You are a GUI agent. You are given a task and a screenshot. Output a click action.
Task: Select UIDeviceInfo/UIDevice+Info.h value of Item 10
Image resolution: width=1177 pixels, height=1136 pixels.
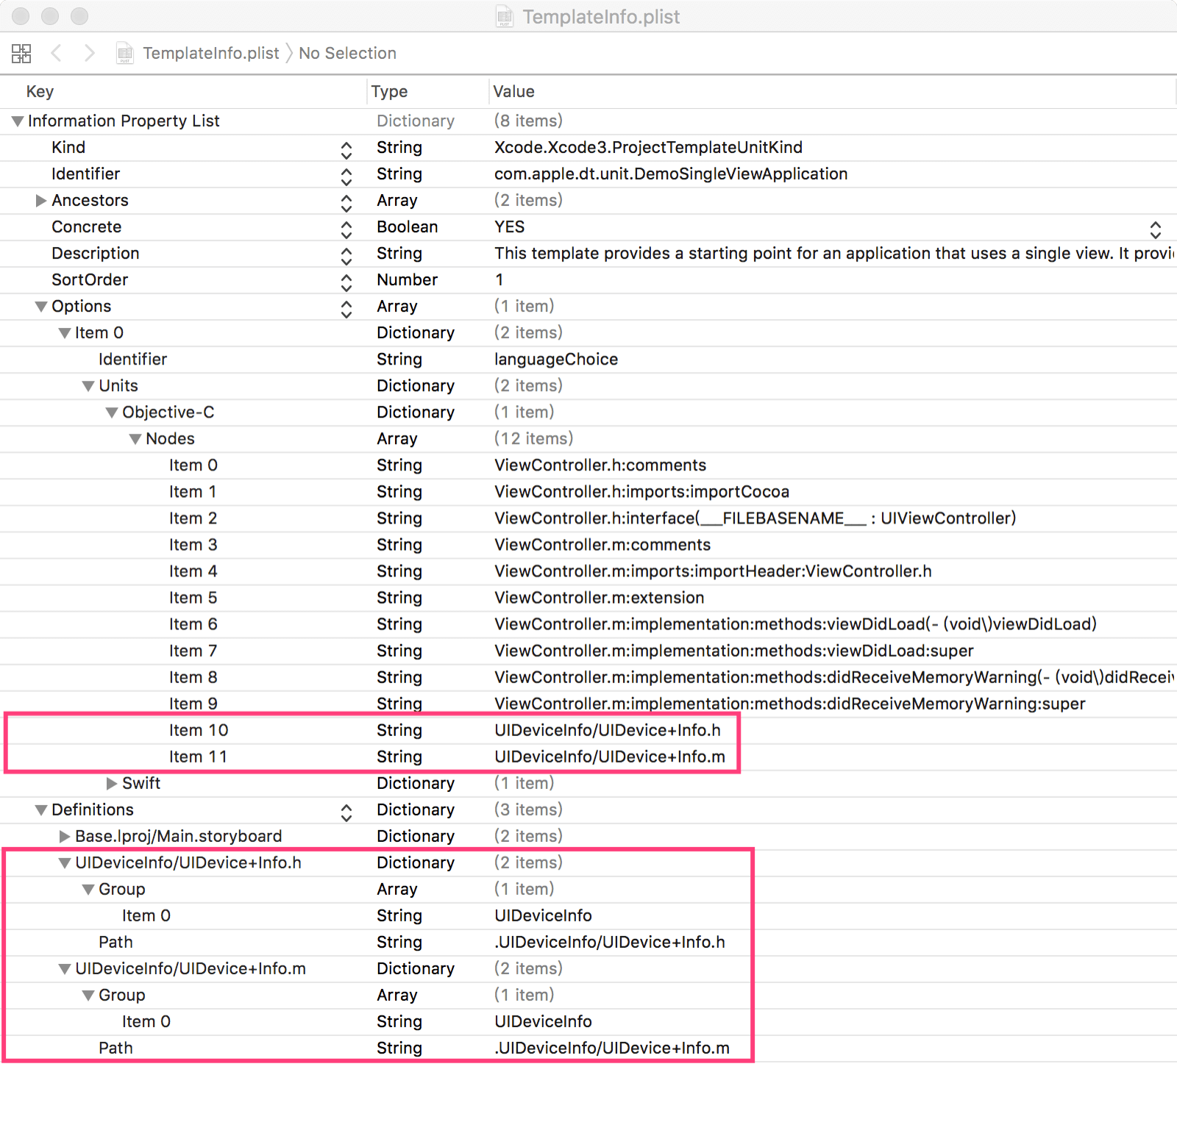pos(608,730)
